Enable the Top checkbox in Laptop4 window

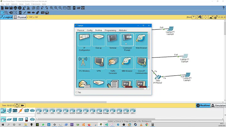pos(77,92)
